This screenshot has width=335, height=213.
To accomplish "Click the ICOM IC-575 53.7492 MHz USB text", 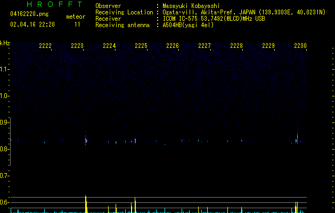I will pos(214,19).
